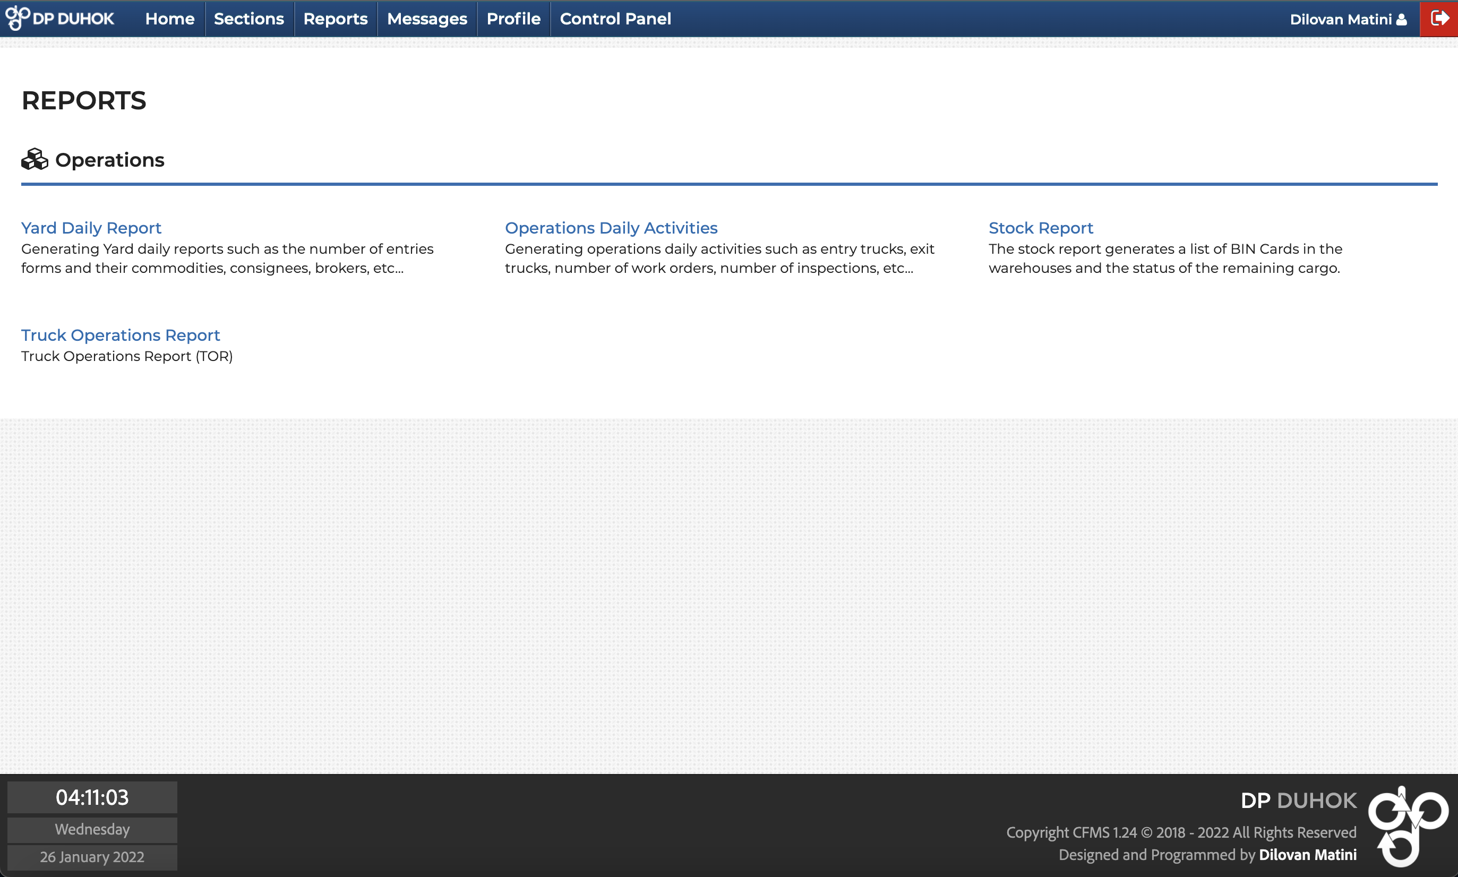Open the Yard Daily Report link
Screen dimensions: 1458x877
click(x=91, y=228)
